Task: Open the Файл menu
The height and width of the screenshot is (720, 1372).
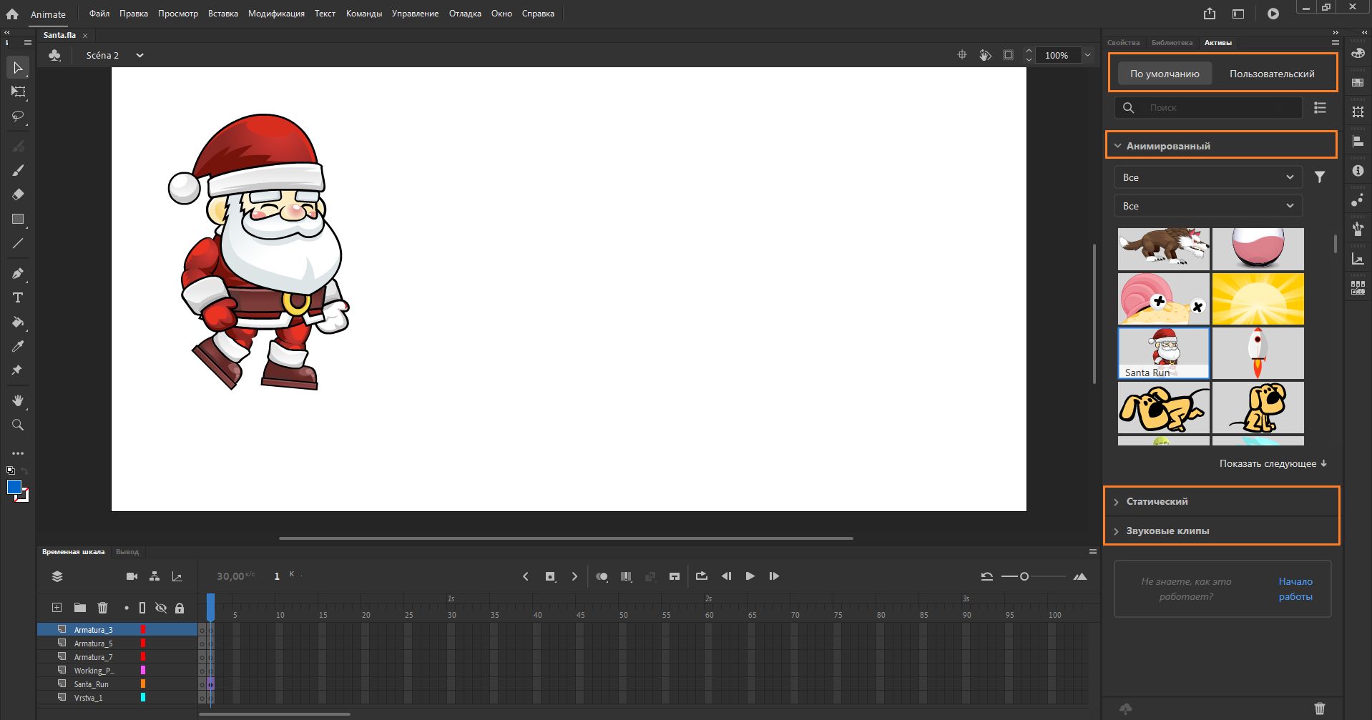Action: [x=99, y=14]
